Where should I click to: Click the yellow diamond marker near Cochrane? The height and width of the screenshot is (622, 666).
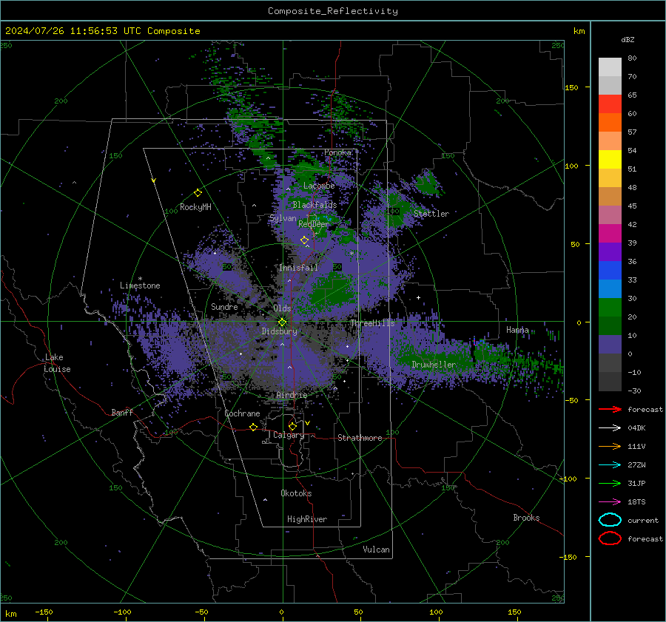[x=253, y=427]
